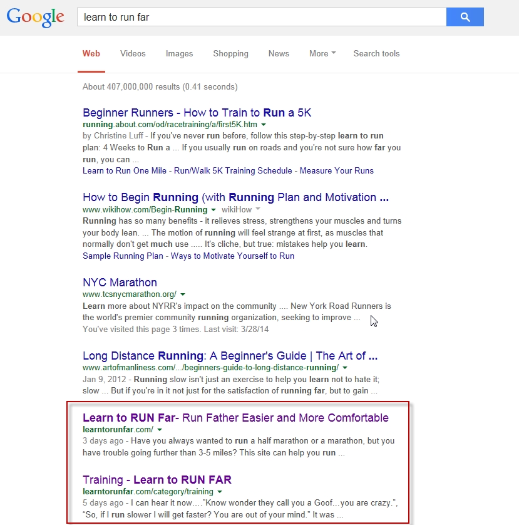Expand the wikiHow source dropdown arrow
Viewport: 519px width, 525px height.
click(258, 209)
